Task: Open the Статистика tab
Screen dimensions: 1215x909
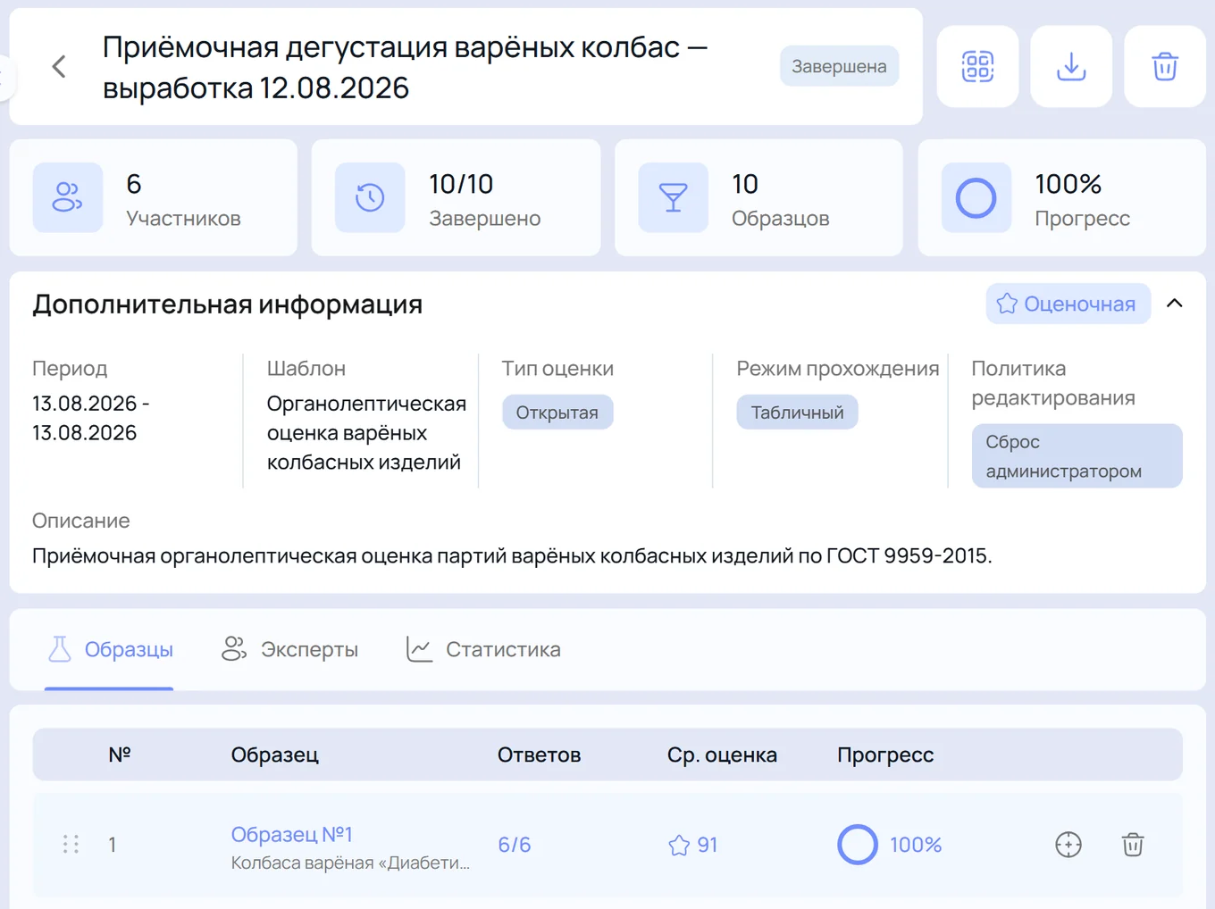Action: pos(483,649)
